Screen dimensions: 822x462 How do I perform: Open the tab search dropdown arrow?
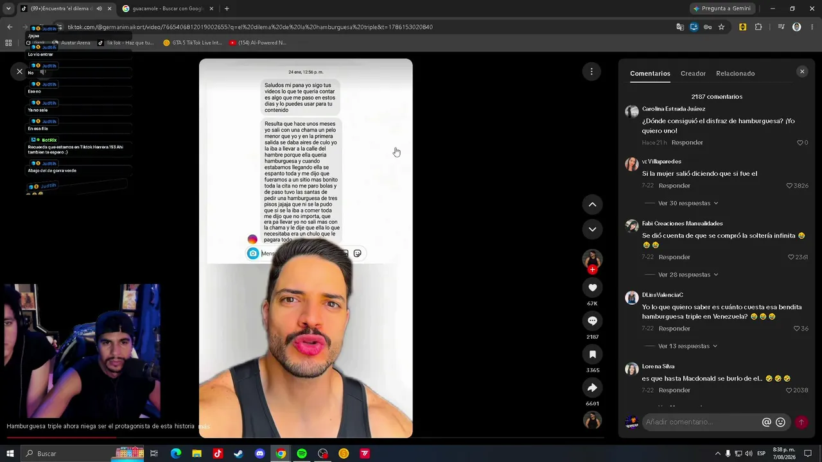pos(8,8)
